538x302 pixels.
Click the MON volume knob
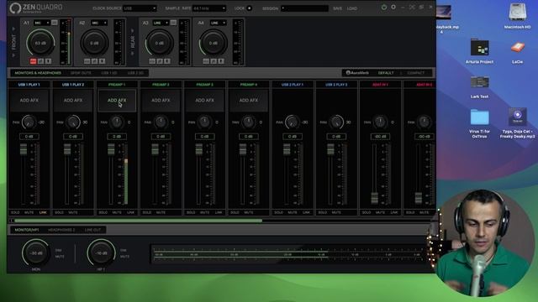point(36,253)
